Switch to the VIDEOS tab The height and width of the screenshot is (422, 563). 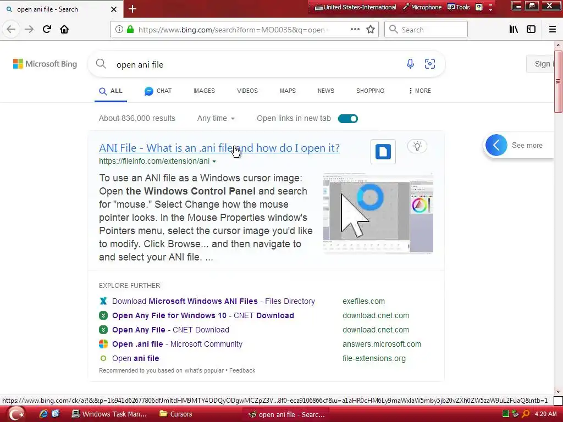click(247, 91)
